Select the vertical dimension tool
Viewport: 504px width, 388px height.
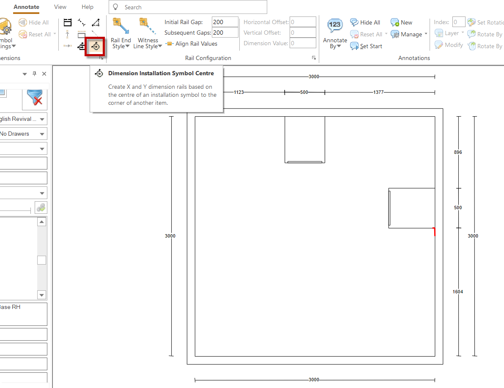(x=67, y=34)
